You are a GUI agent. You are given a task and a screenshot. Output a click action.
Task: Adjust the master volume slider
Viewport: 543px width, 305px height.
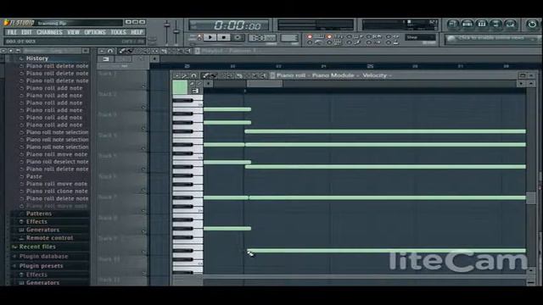click(x=167, y=31)
